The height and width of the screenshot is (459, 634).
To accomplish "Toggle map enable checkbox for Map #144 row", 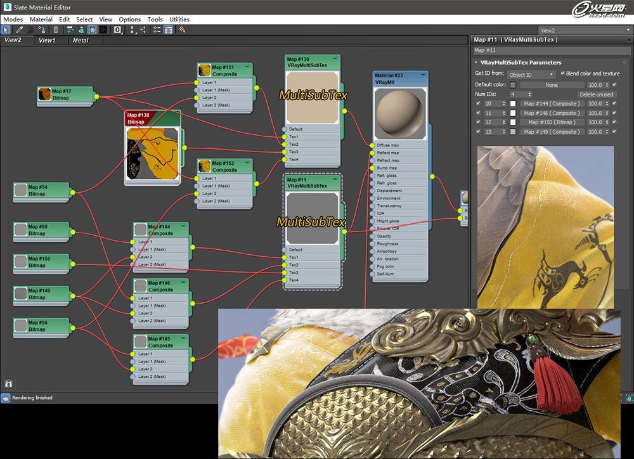I will [x=614, y=103].
